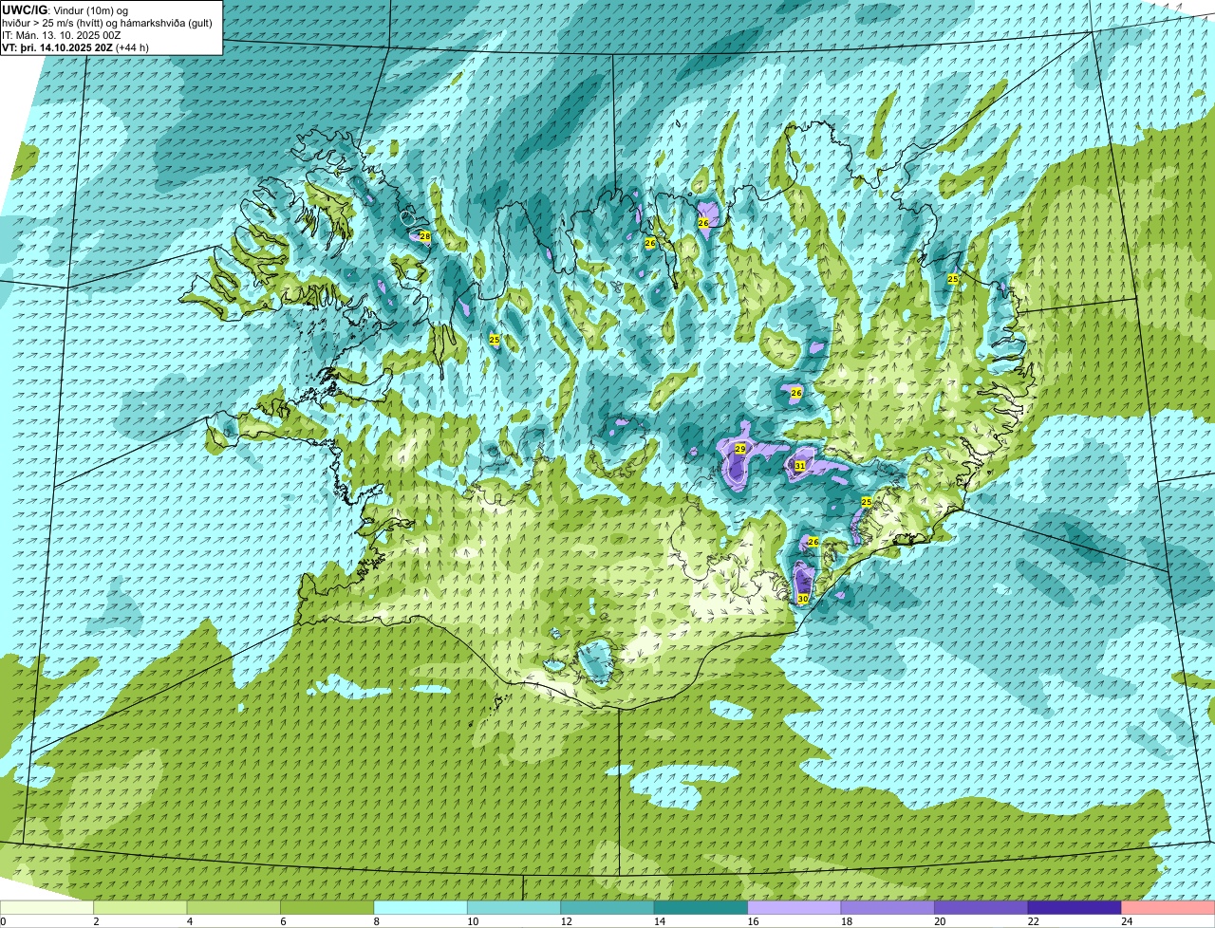Click the yellow gust label reading 28
Viewport: 1215px width, 928px height.
click(425, 236)
